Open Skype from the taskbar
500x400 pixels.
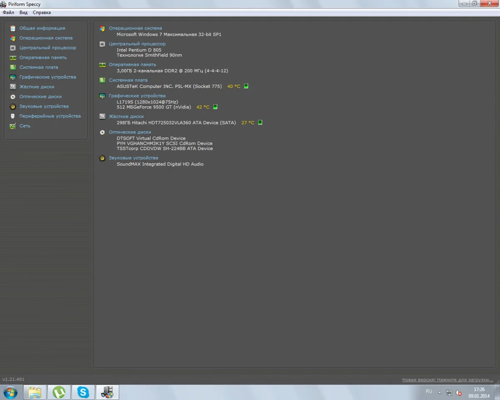click(83, 392)
